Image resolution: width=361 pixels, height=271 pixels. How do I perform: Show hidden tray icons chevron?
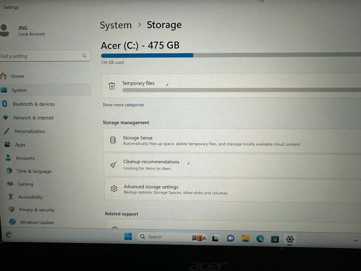(356, 241)
